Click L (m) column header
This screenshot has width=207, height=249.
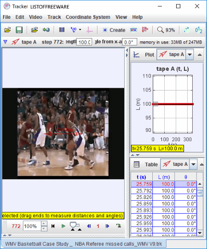(x=164, y=177)
